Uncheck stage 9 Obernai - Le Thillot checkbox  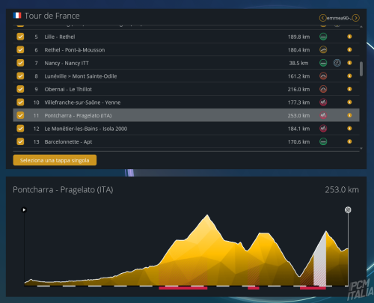coord(20,89)
